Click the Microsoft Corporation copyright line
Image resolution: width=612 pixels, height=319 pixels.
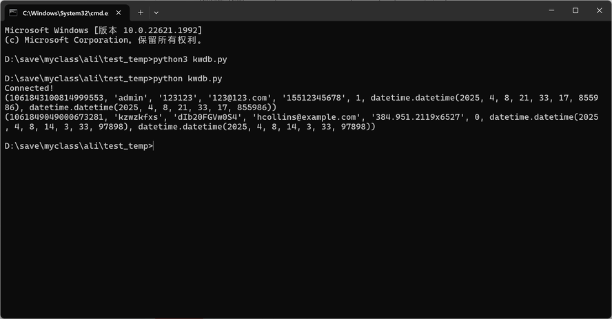[103, 40]
